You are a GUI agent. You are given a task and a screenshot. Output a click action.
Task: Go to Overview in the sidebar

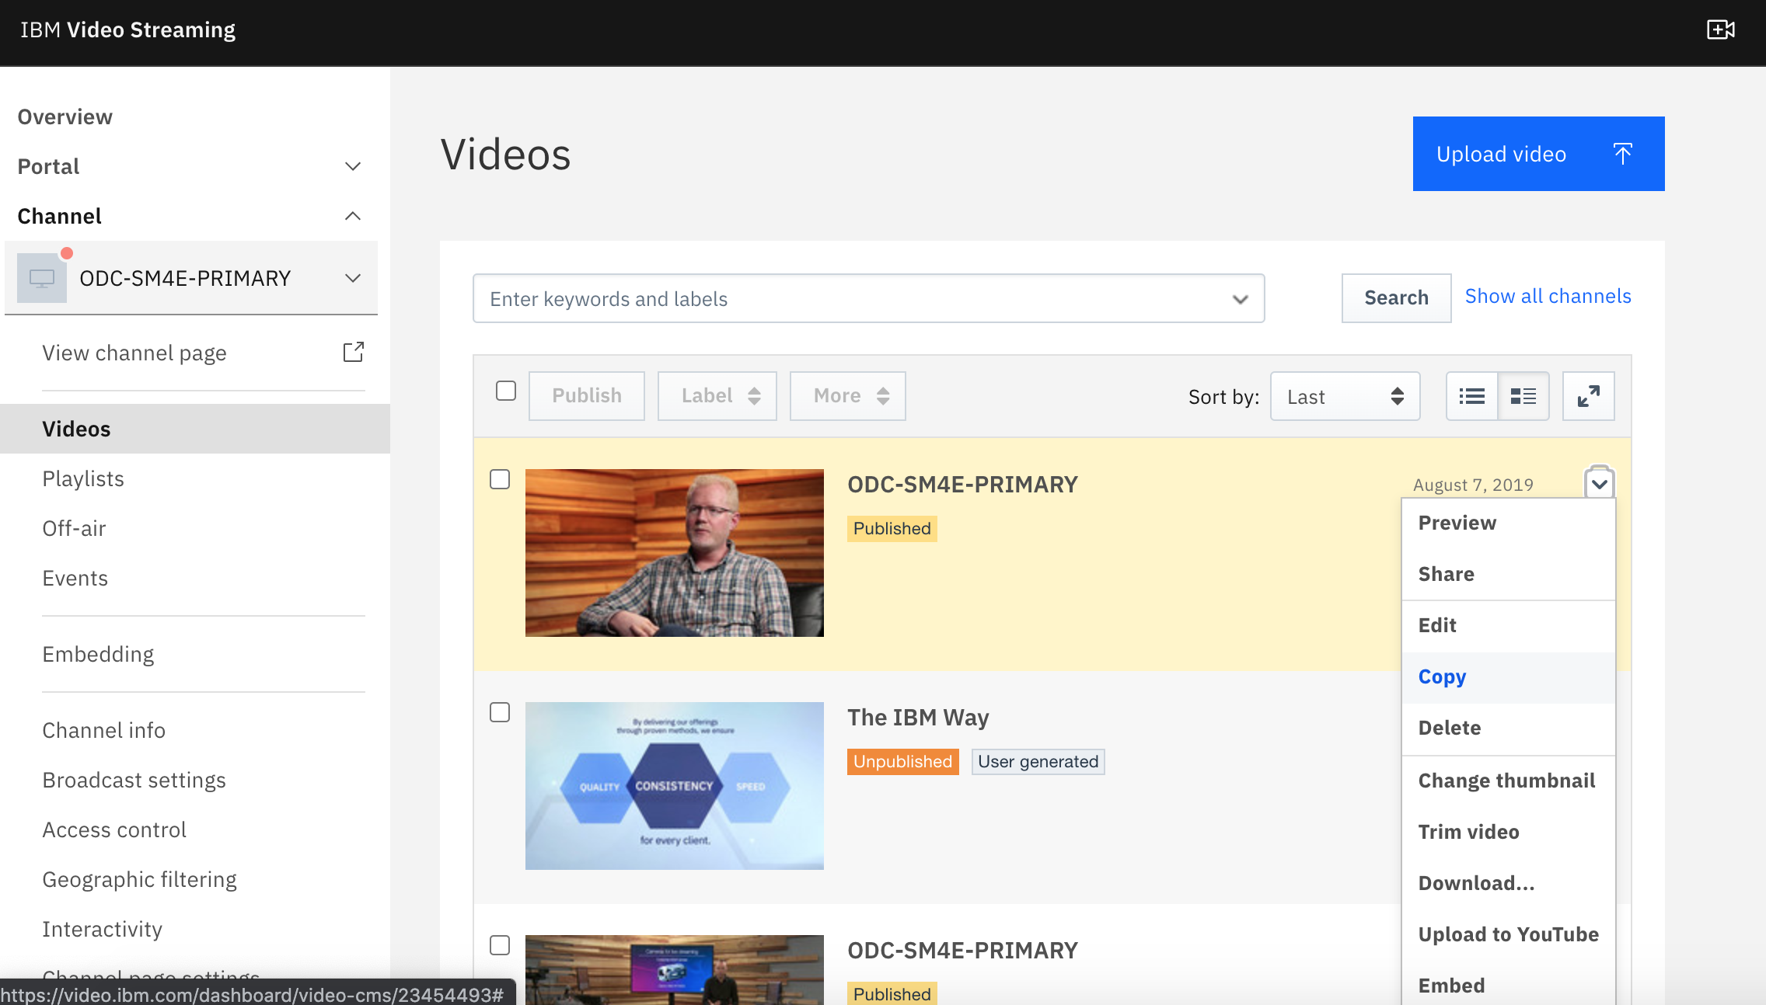coord(65,116)
